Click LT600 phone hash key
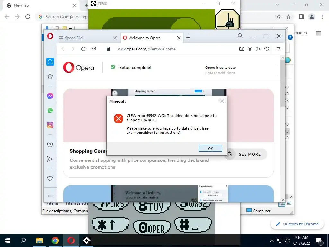Screen dimensions: 329x247 [x=193, y=225]
